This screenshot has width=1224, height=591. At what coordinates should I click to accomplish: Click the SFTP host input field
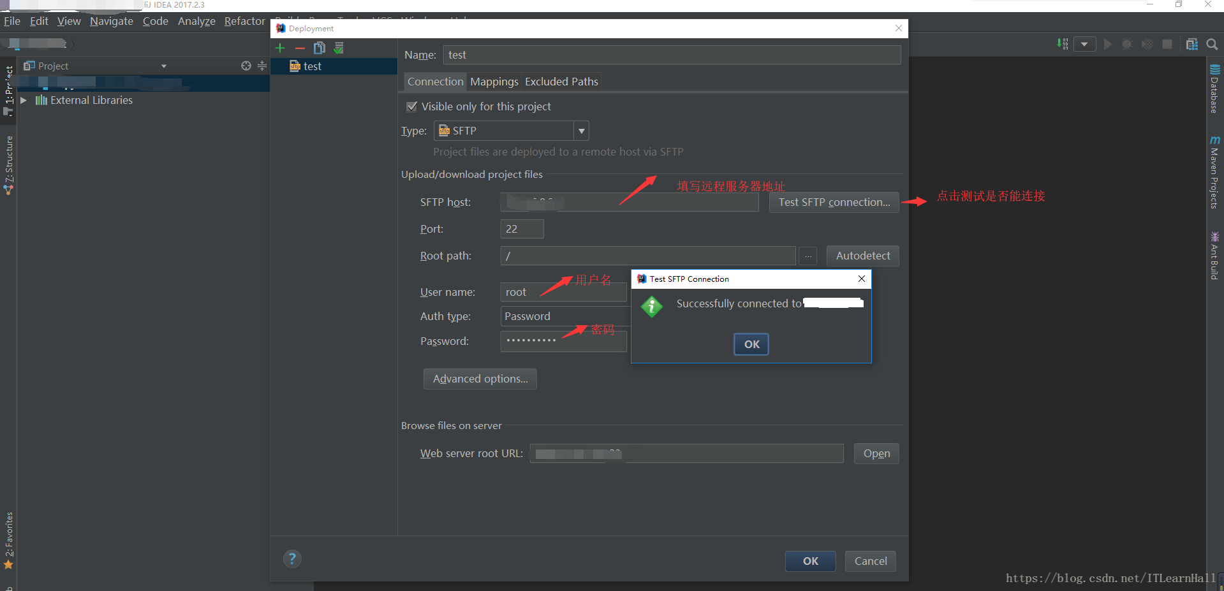pos(630,202)
